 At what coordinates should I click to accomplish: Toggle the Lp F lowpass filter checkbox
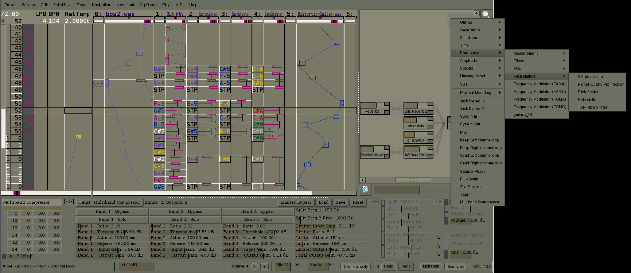(x=383, y=202)
